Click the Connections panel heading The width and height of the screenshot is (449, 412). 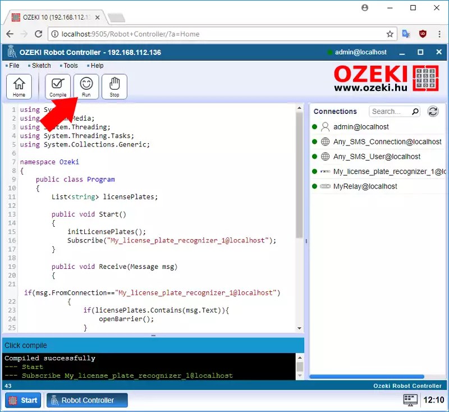point(335,111)
